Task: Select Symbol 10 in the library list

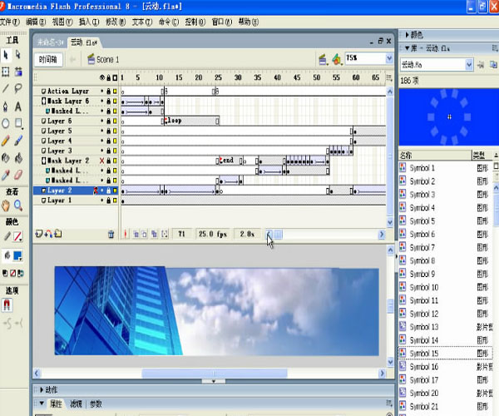Action: point(423,287)
